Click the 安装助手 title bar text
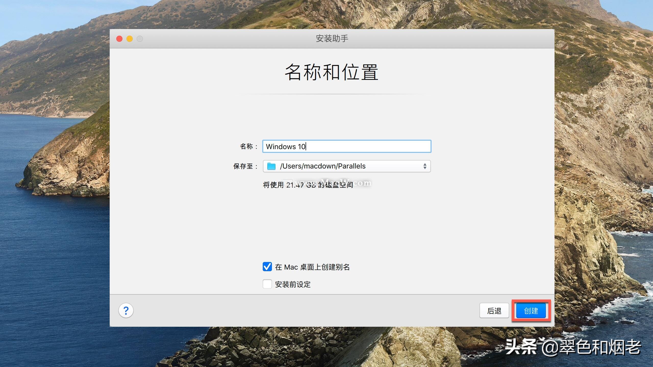 332,38
